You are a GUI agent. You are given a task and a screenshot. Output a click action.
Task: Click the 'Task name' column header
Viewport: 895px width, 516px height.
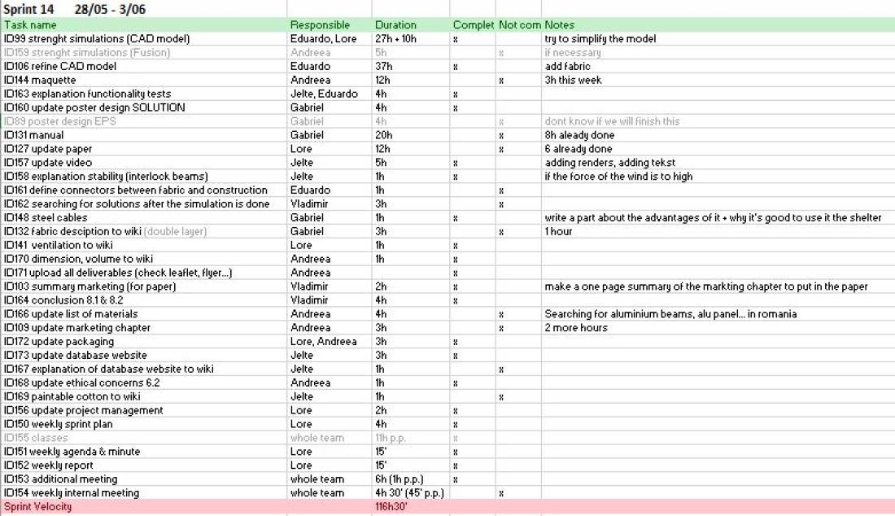(x=31, y=25)
